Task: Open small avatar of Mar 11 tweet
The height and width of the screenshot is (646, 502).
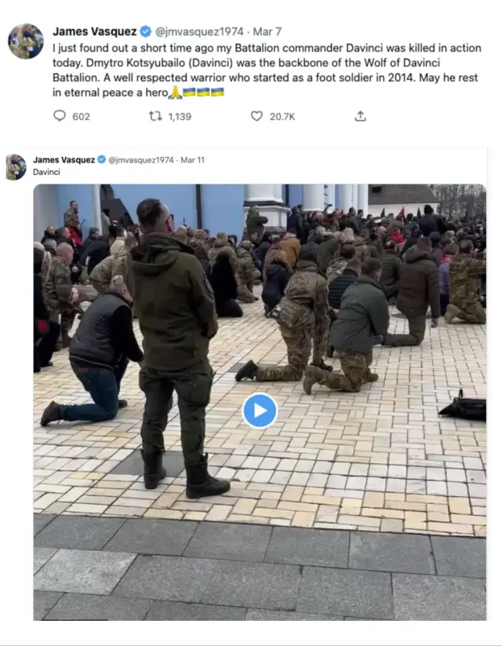Action: click(x=16, y=167)
